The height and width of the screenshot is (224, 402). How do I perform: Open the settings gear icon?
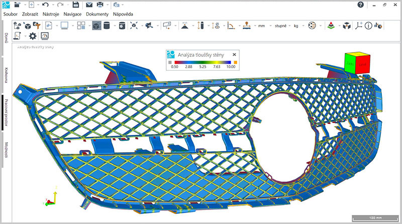pos(33,36)
